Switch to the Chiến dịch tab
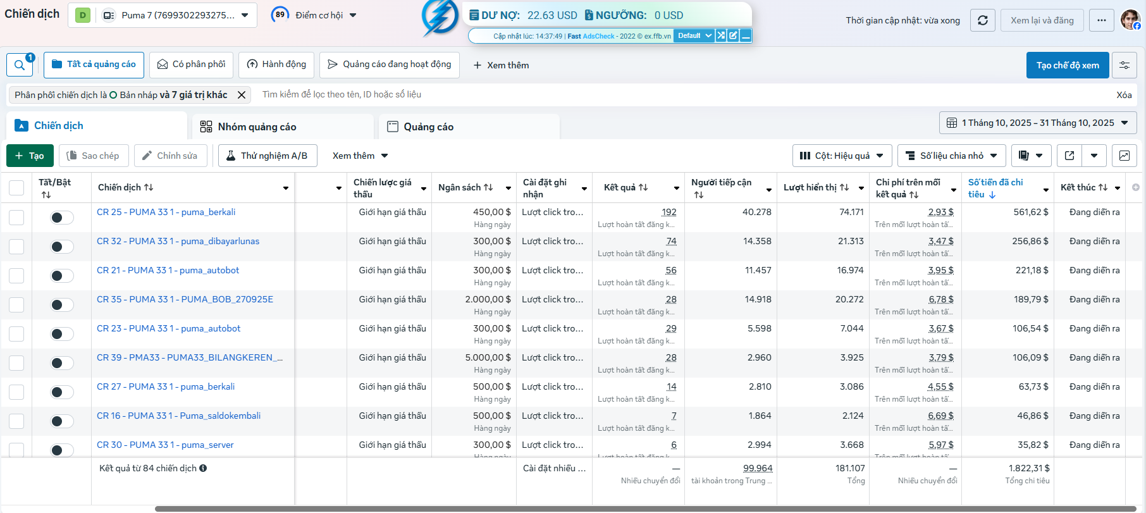The height and width of the screenshot is (513, 1146). [x=97, y=125]
